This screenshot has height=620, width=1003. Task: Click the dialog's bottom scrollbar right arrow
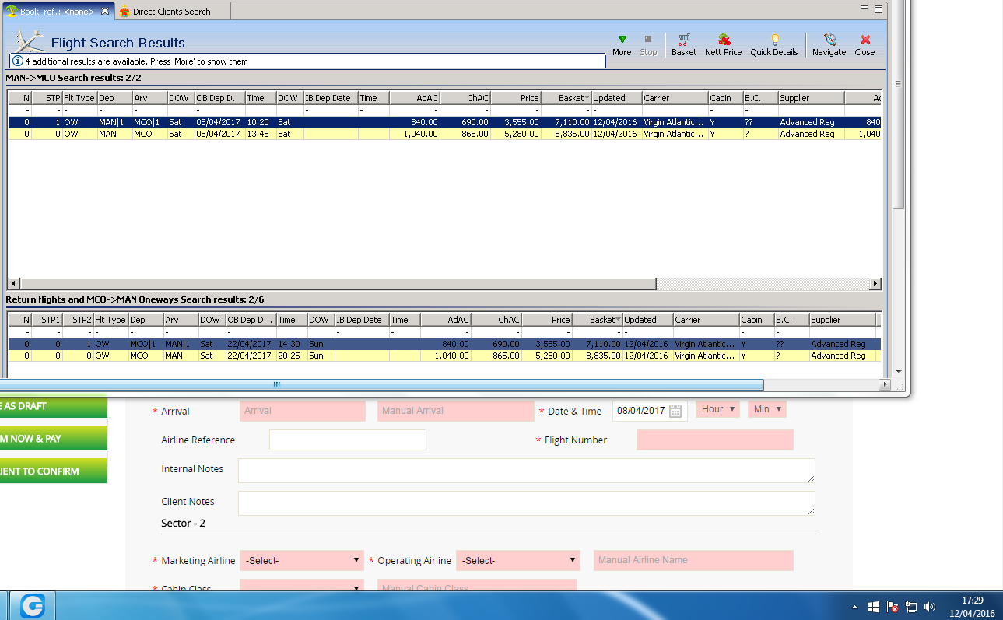885,384
